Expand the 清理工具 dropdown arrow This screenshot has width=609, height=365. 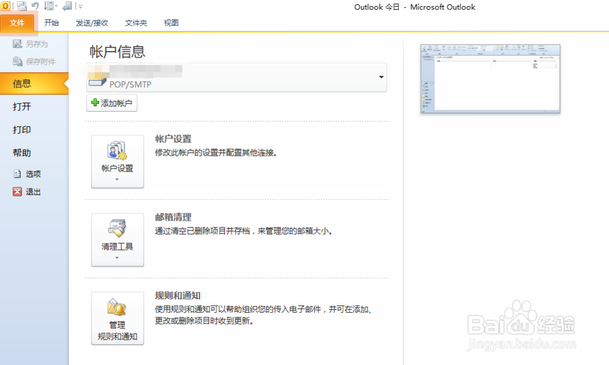point(117,258)
